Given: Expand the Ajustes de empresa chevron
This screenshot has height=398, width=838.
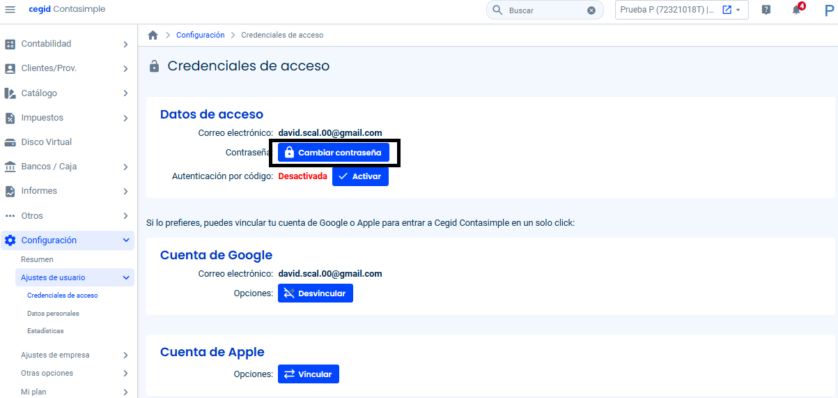Looking at the screenshot, I should pyautogui.click(x=125, y=355).
